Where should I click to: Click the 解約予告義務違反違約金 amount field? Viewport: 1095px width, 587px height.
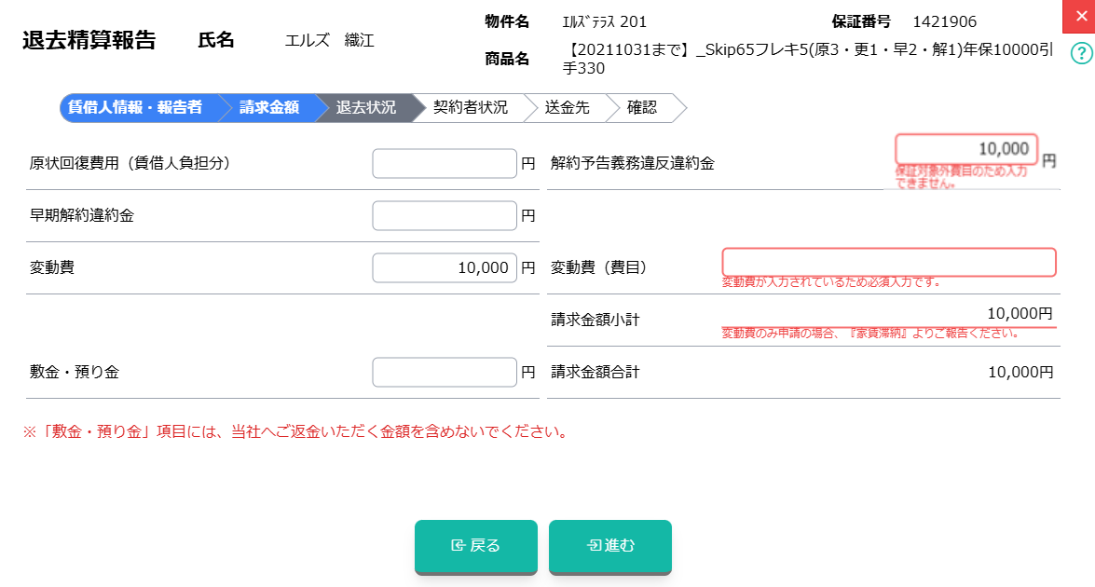[x=966, y=149]
